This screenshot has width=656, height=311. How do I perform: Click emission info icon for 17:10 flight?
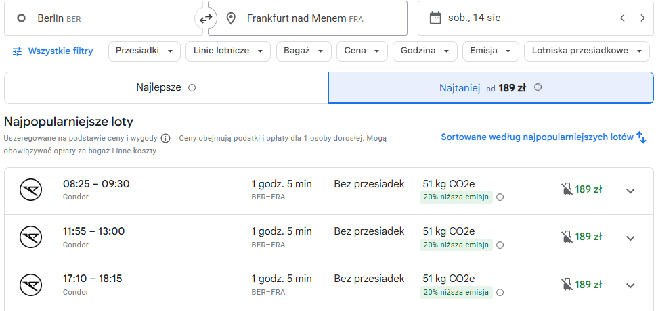[x=500, y=293]
